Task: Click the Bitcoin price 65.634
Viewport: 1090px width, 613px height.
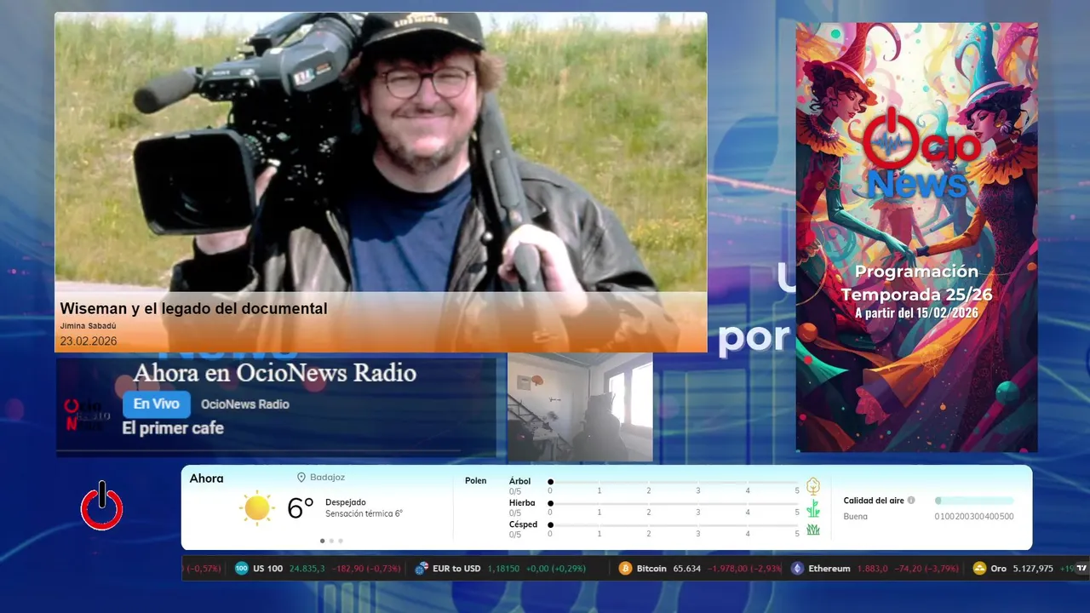Action: point(687,568)
